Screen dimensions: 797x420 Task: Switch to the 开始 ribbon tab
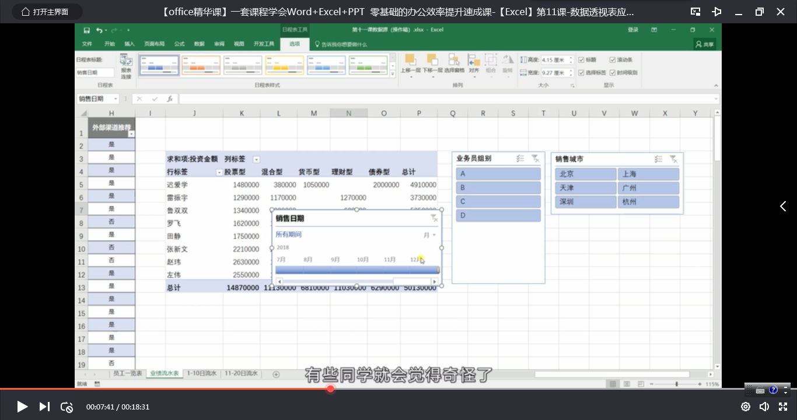coord(110,44)
